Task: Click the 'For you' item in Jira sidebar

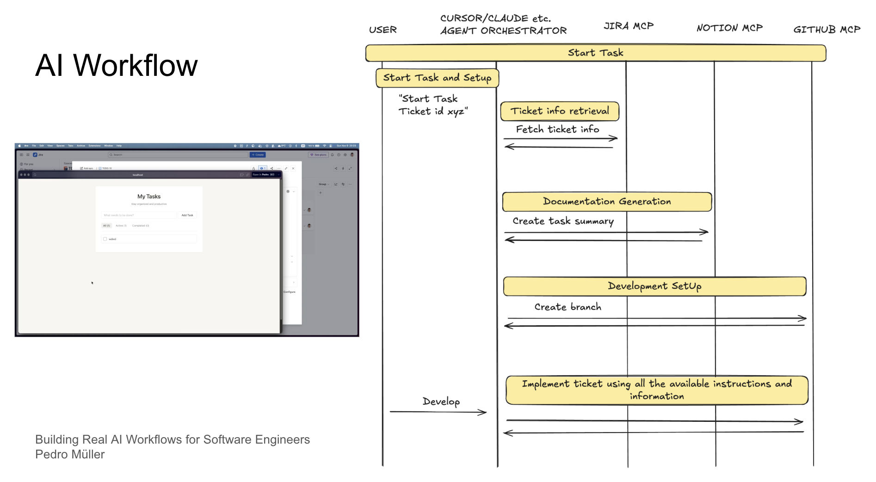Action: coord(26,164)
